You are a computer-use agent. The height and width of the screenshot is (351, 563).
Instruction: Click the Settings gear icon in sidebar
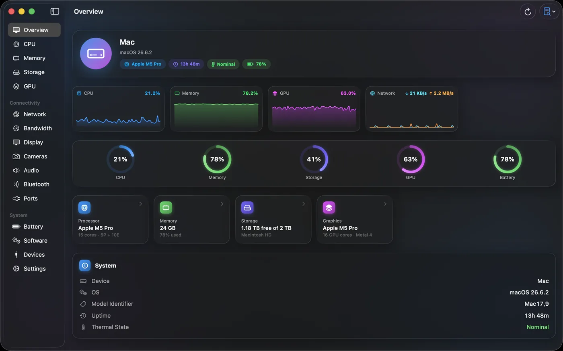16,269
